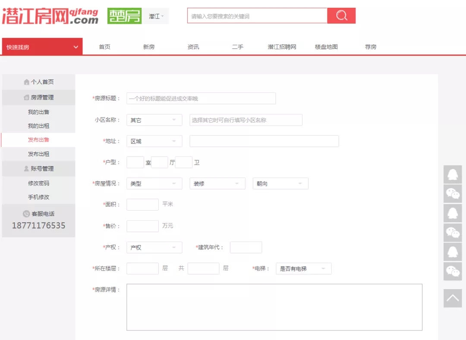466x340 pixels.
Task: Click the 房源标题 title input field
Action: 201,98
